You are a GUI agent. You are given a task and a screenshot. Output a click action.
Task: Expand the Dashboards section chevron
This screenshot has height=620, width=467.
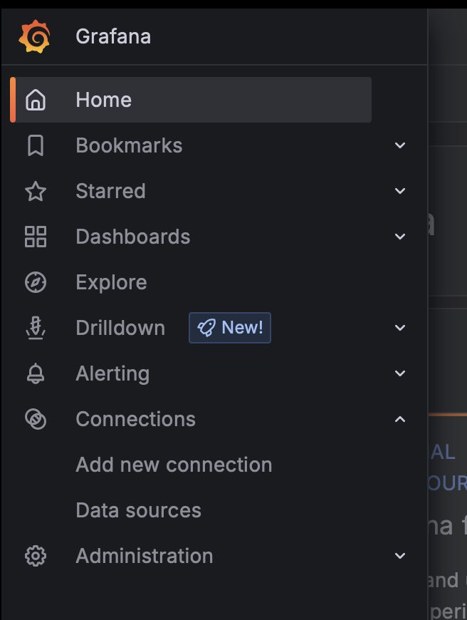point(400,237)
